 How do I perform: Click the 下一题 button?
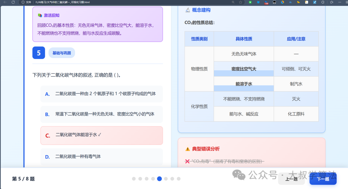[323, 178]
